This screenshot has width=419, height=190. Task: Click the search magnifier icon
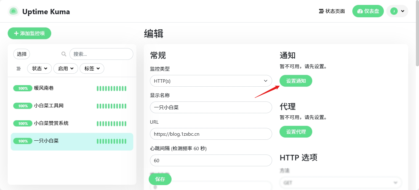[64, 54]
